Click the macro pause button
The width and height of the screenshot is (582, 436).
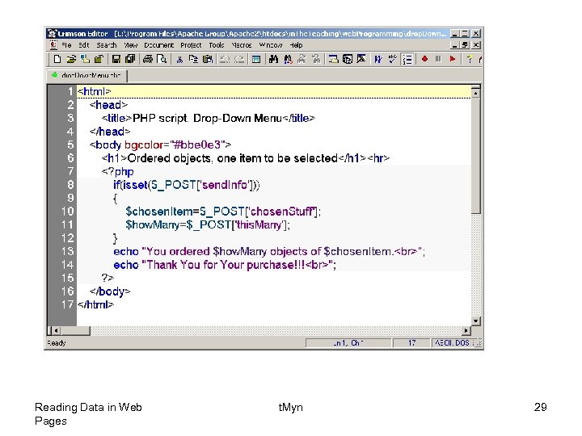coord(438,59)
